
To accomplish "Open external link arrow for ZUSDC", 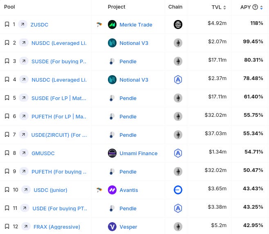I will 22,25.
